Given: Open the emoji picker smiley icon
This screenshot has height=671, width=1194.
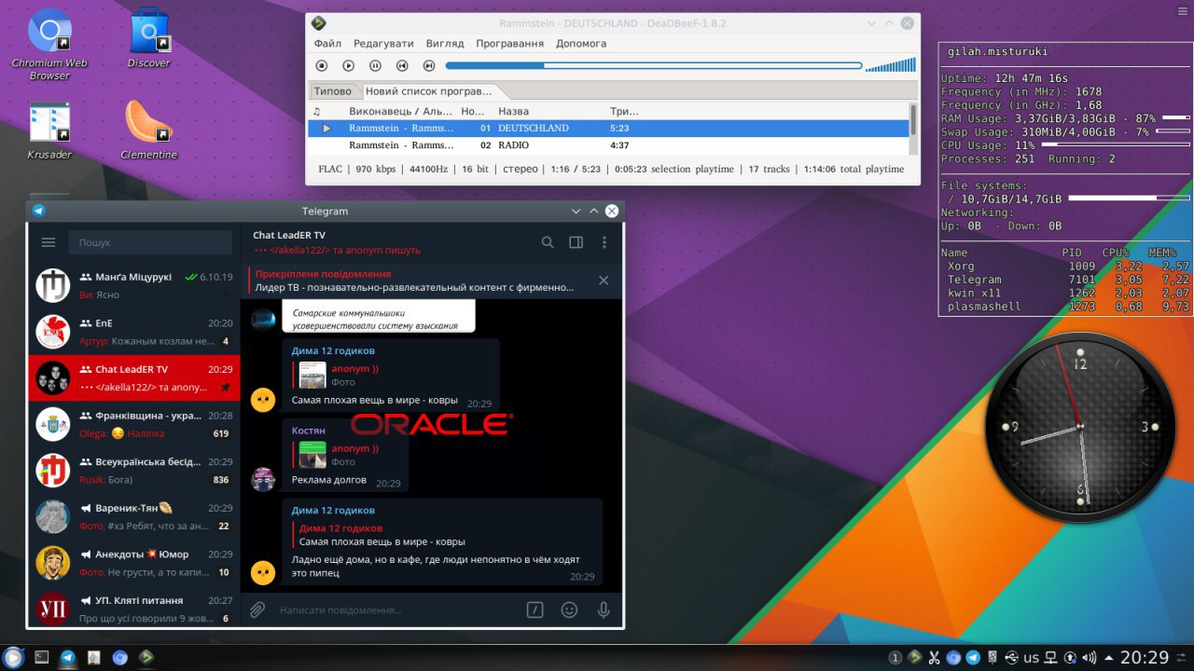Looking at the screenshot, I should point(569,610).
